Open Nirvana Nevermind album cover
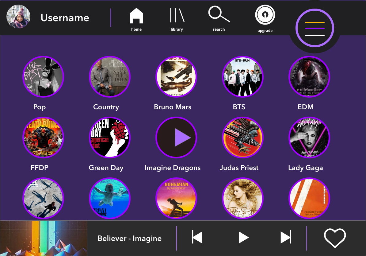The height and width of the screenshot is (256, 366). click(110, 198)
